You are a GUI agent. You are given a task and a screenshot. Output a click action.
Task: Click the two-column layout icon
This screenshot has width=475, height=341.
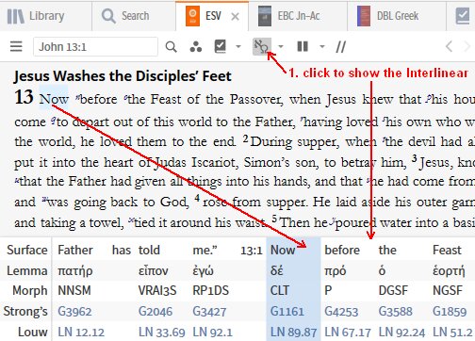click(x=303, y=47)
